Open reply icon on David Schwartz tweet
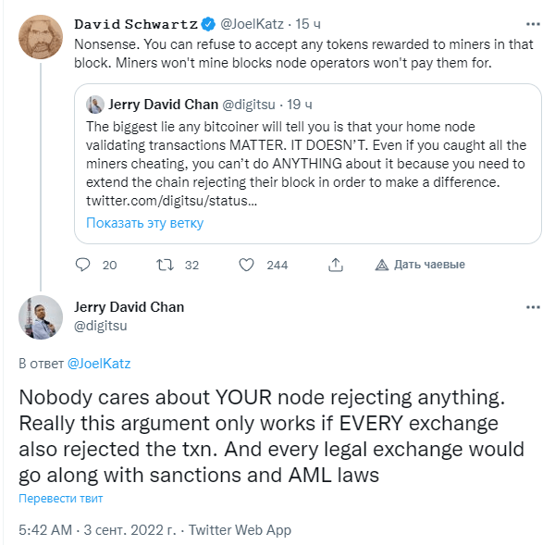 pos(83,265)
